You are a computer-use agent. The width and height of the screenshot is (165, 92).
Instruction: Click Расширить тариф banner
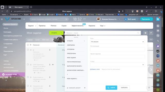(12, 74)
